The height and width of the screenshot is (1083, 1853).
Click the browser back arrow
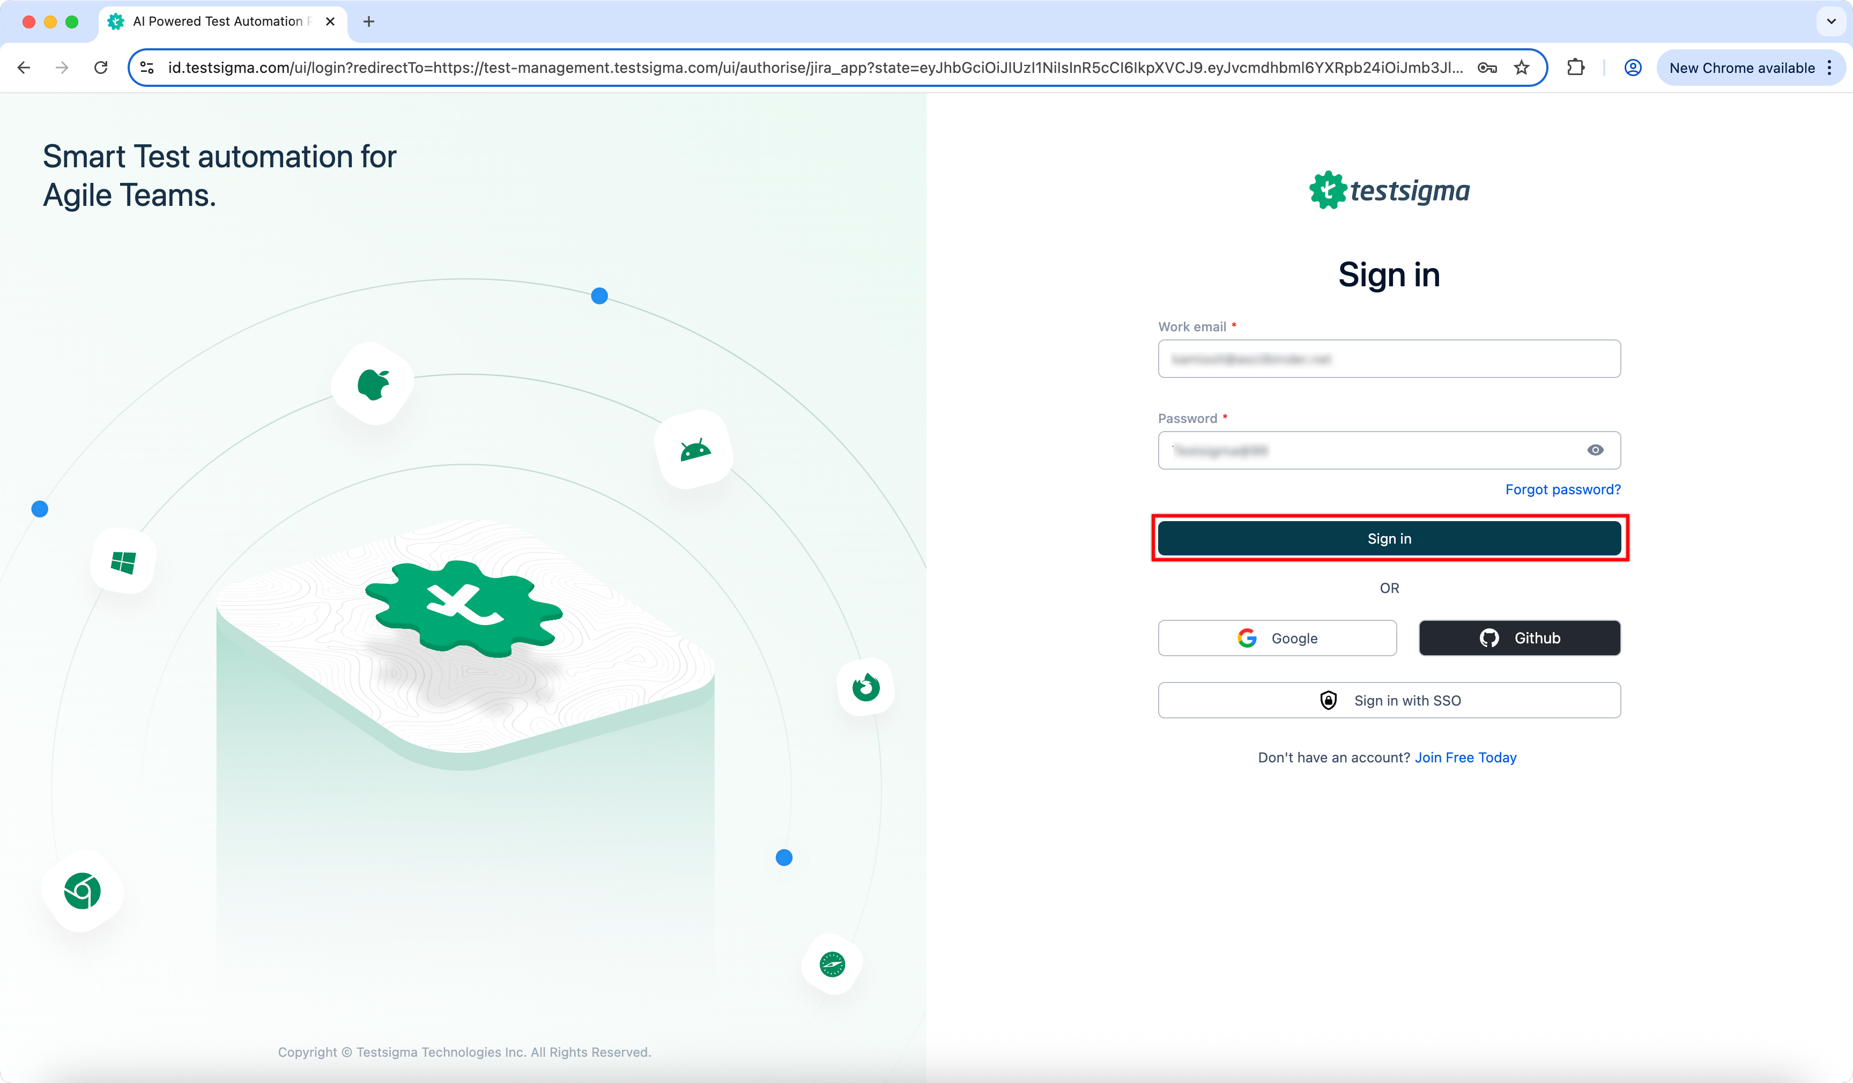24,68
